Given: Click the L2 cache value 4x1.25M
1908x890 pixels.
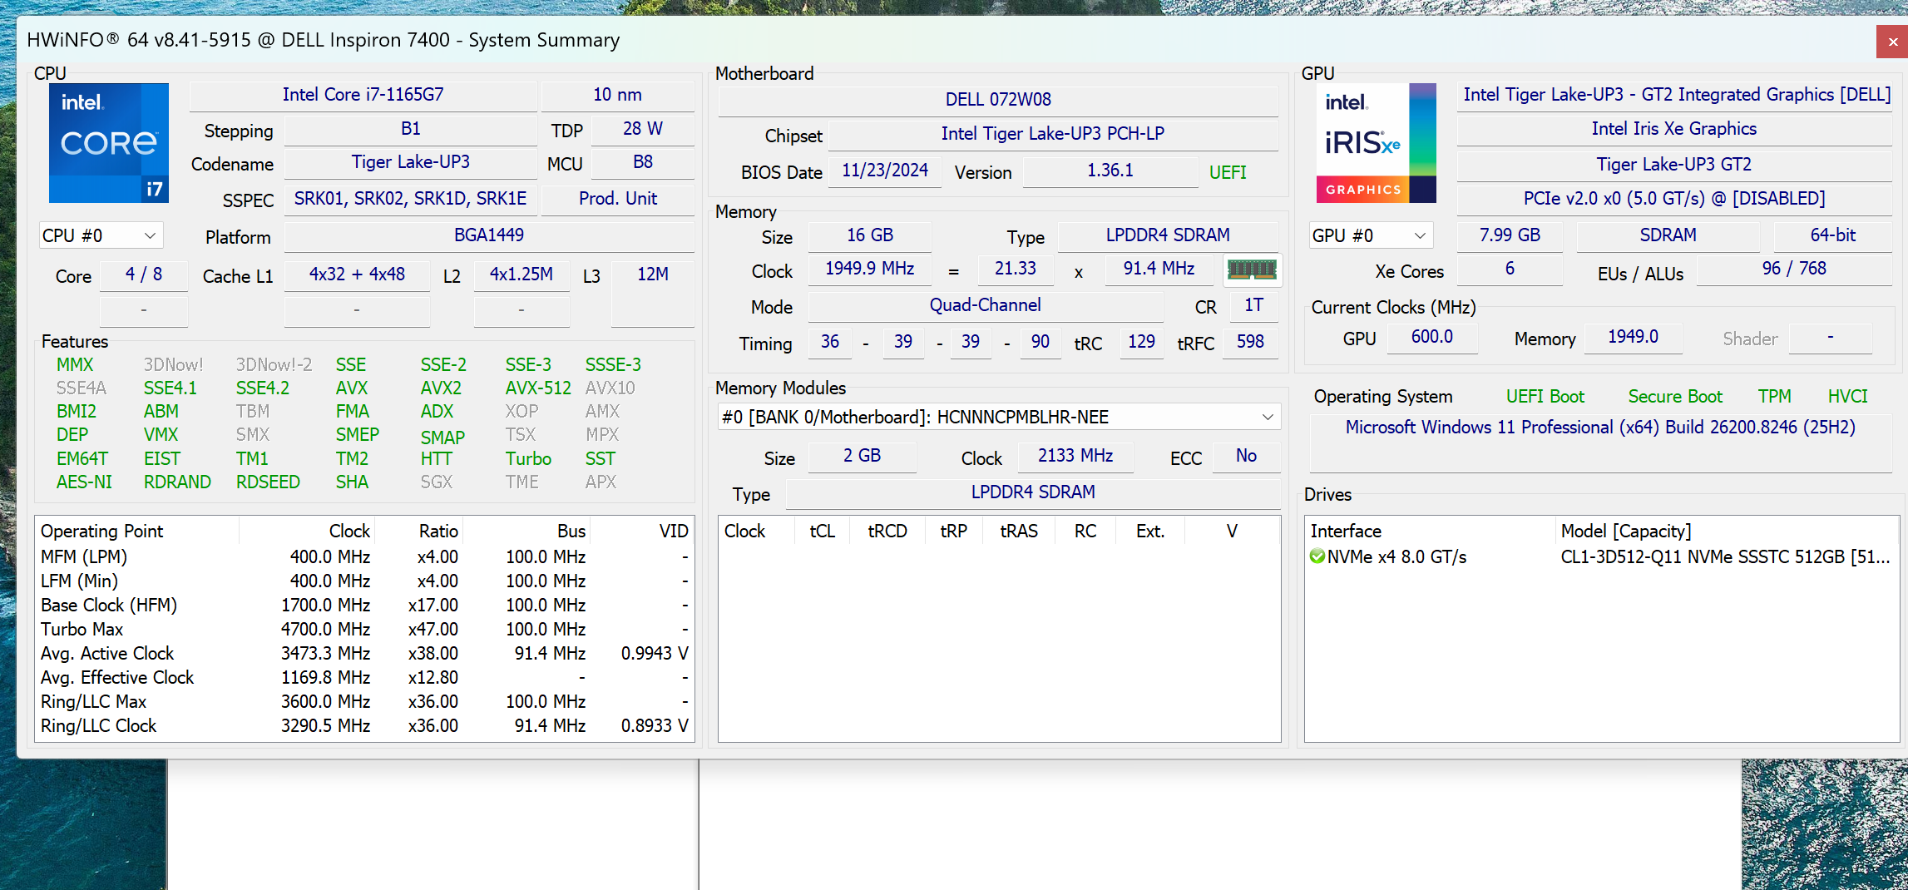Looking at the screenshot, I should tap(521, 274).
